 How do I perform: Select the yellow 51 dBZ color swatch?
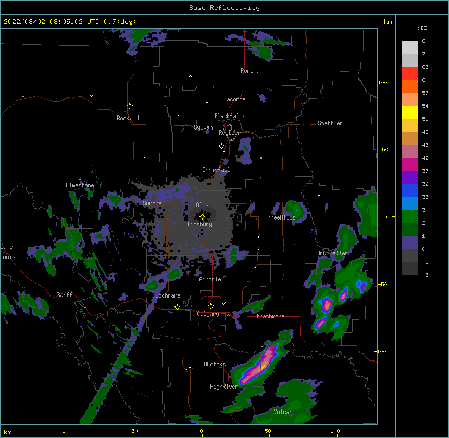pos(409,112)
